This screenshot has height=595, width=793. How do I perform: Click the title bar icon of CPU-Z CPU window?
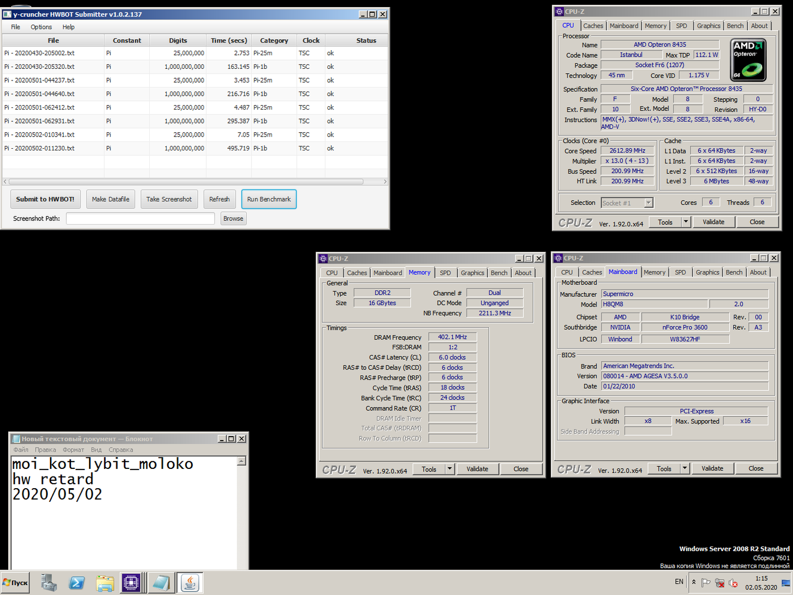559,11
